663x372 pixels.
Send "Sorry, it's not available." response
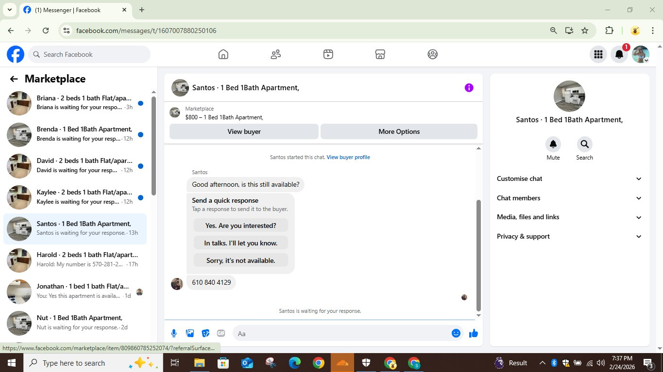click(240, 260)
